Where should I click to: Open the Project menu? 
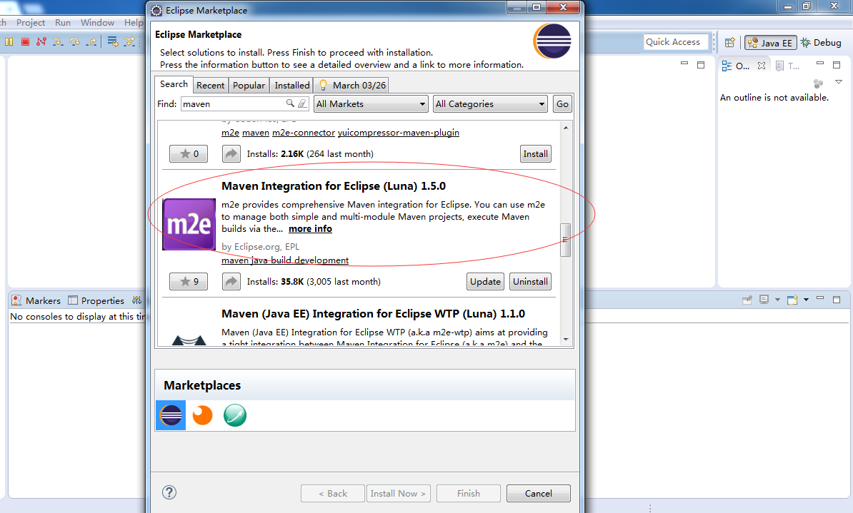[x=31, y=22]
